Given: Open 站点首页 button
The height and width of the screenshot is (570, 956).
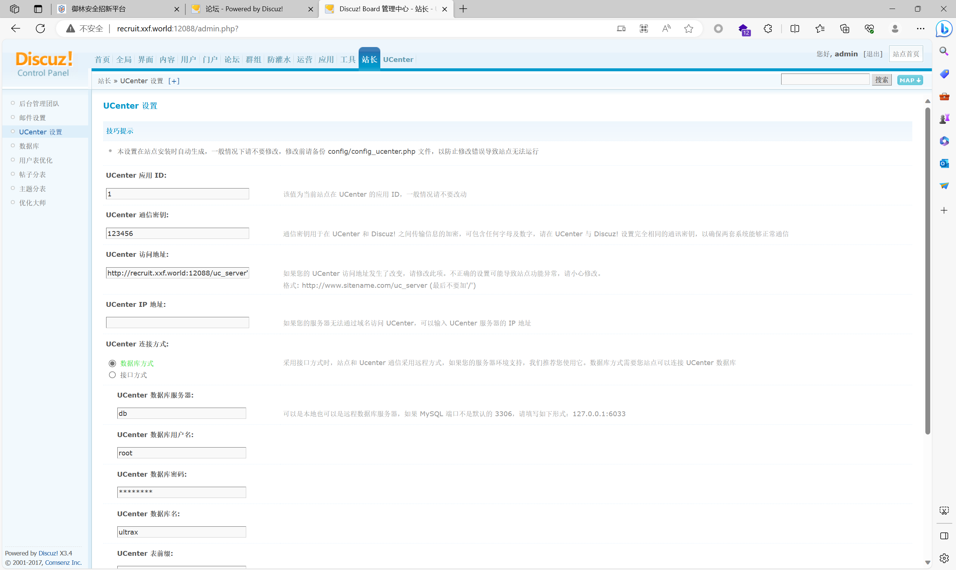Looking at the screenshot, I should click(x=906, y=54).
